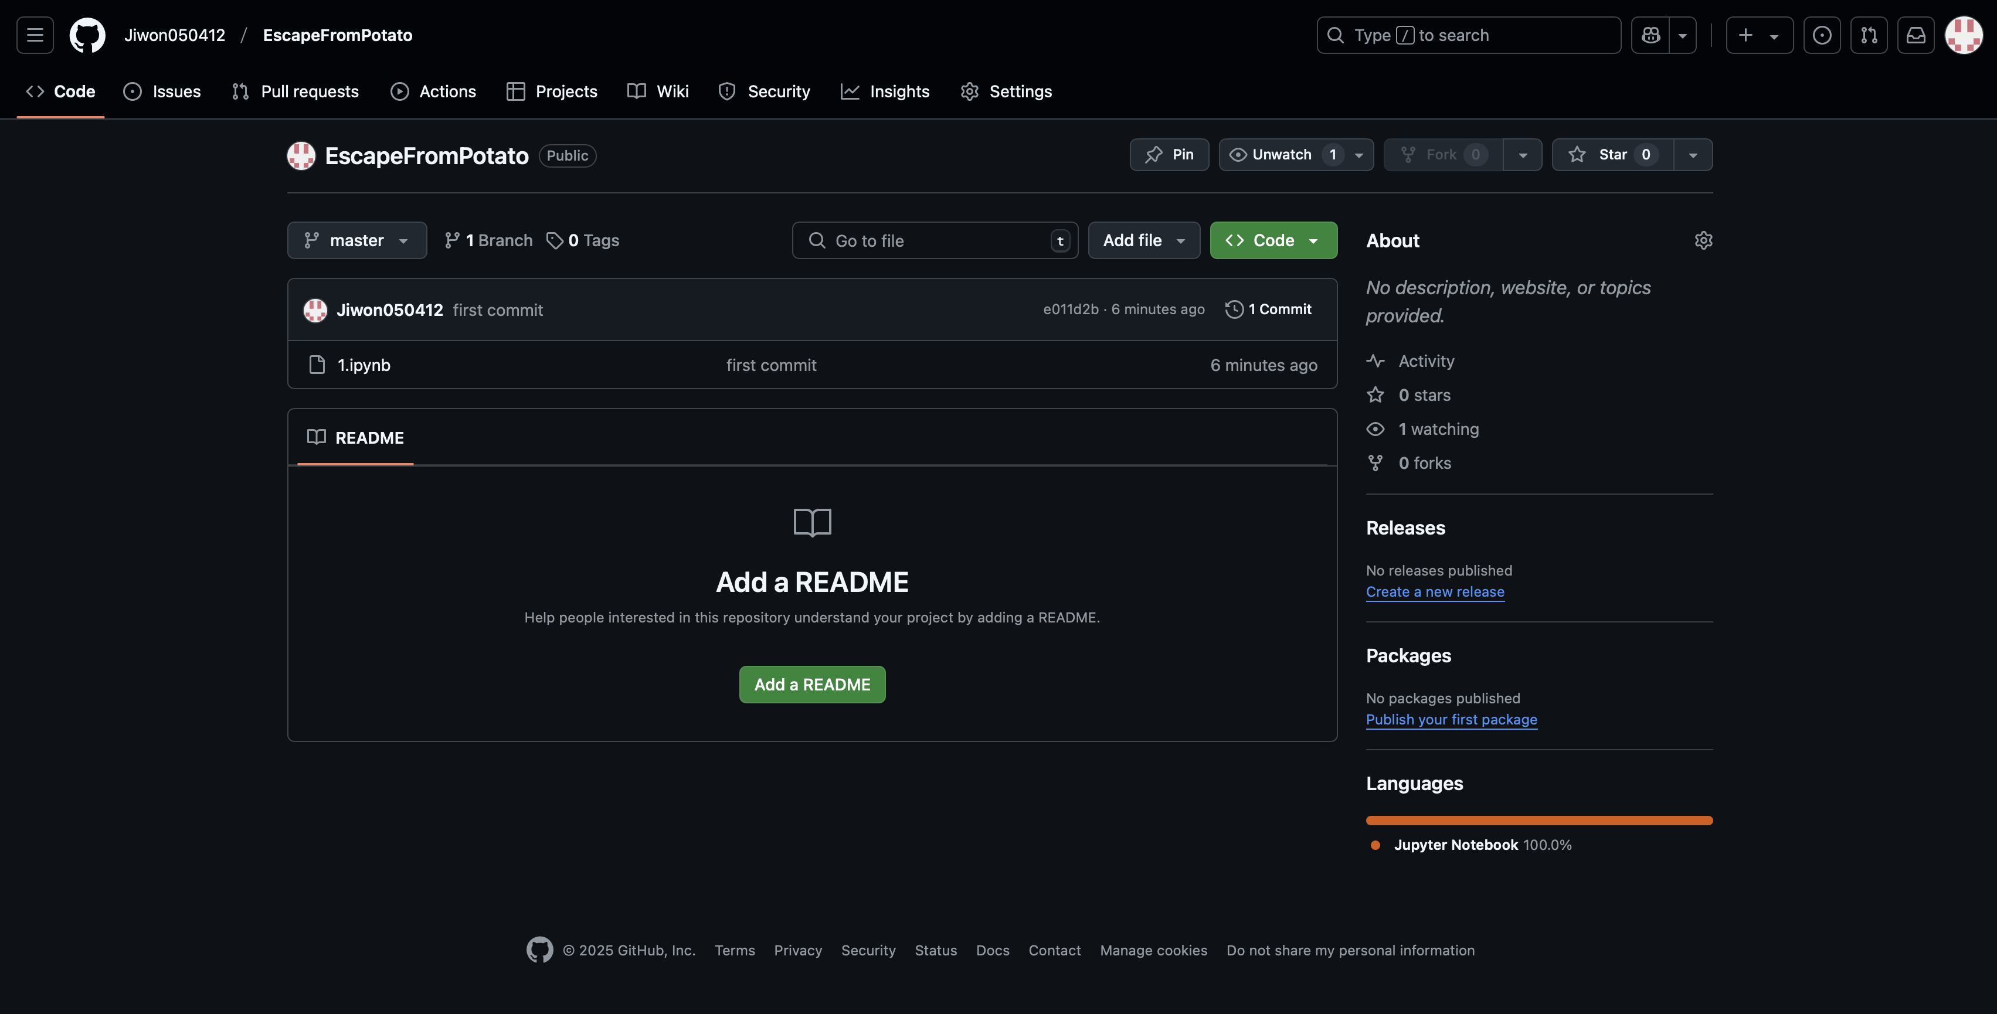Click the Jupyter Notebook language bar
The width and height of the screenshot is (1997, 1014).
[x=1538, y=820]
